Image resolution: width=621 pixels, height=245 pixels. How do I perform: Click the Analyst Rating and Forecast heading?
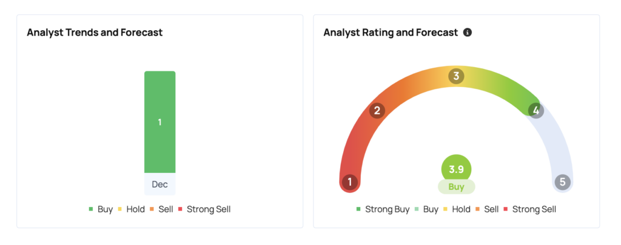pyautogui.click(x=391, y=33)
